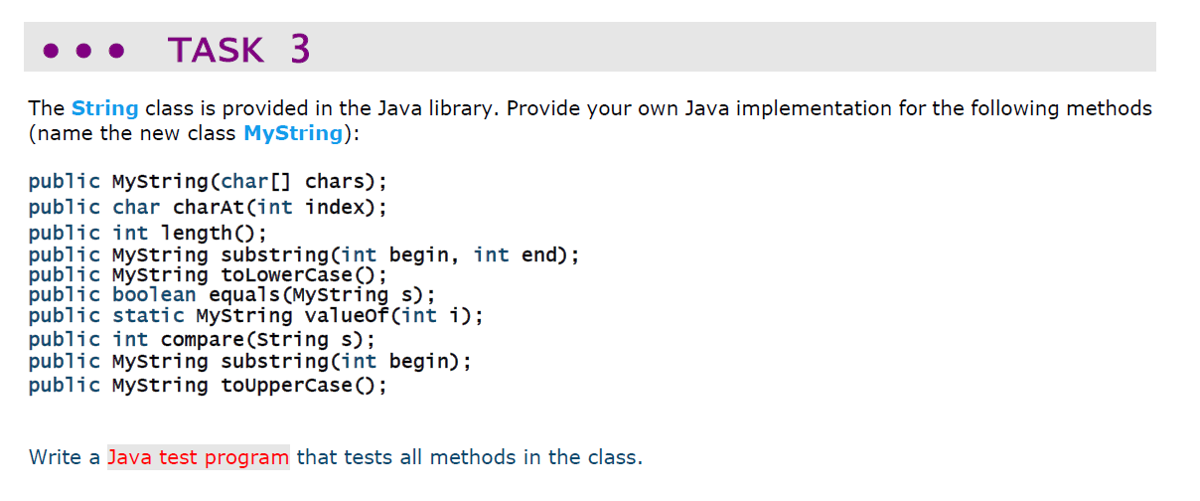The height and width of the screenshot is (501, 1200).
Task: Click the static valueOf(int i) line
Action: 256,316
